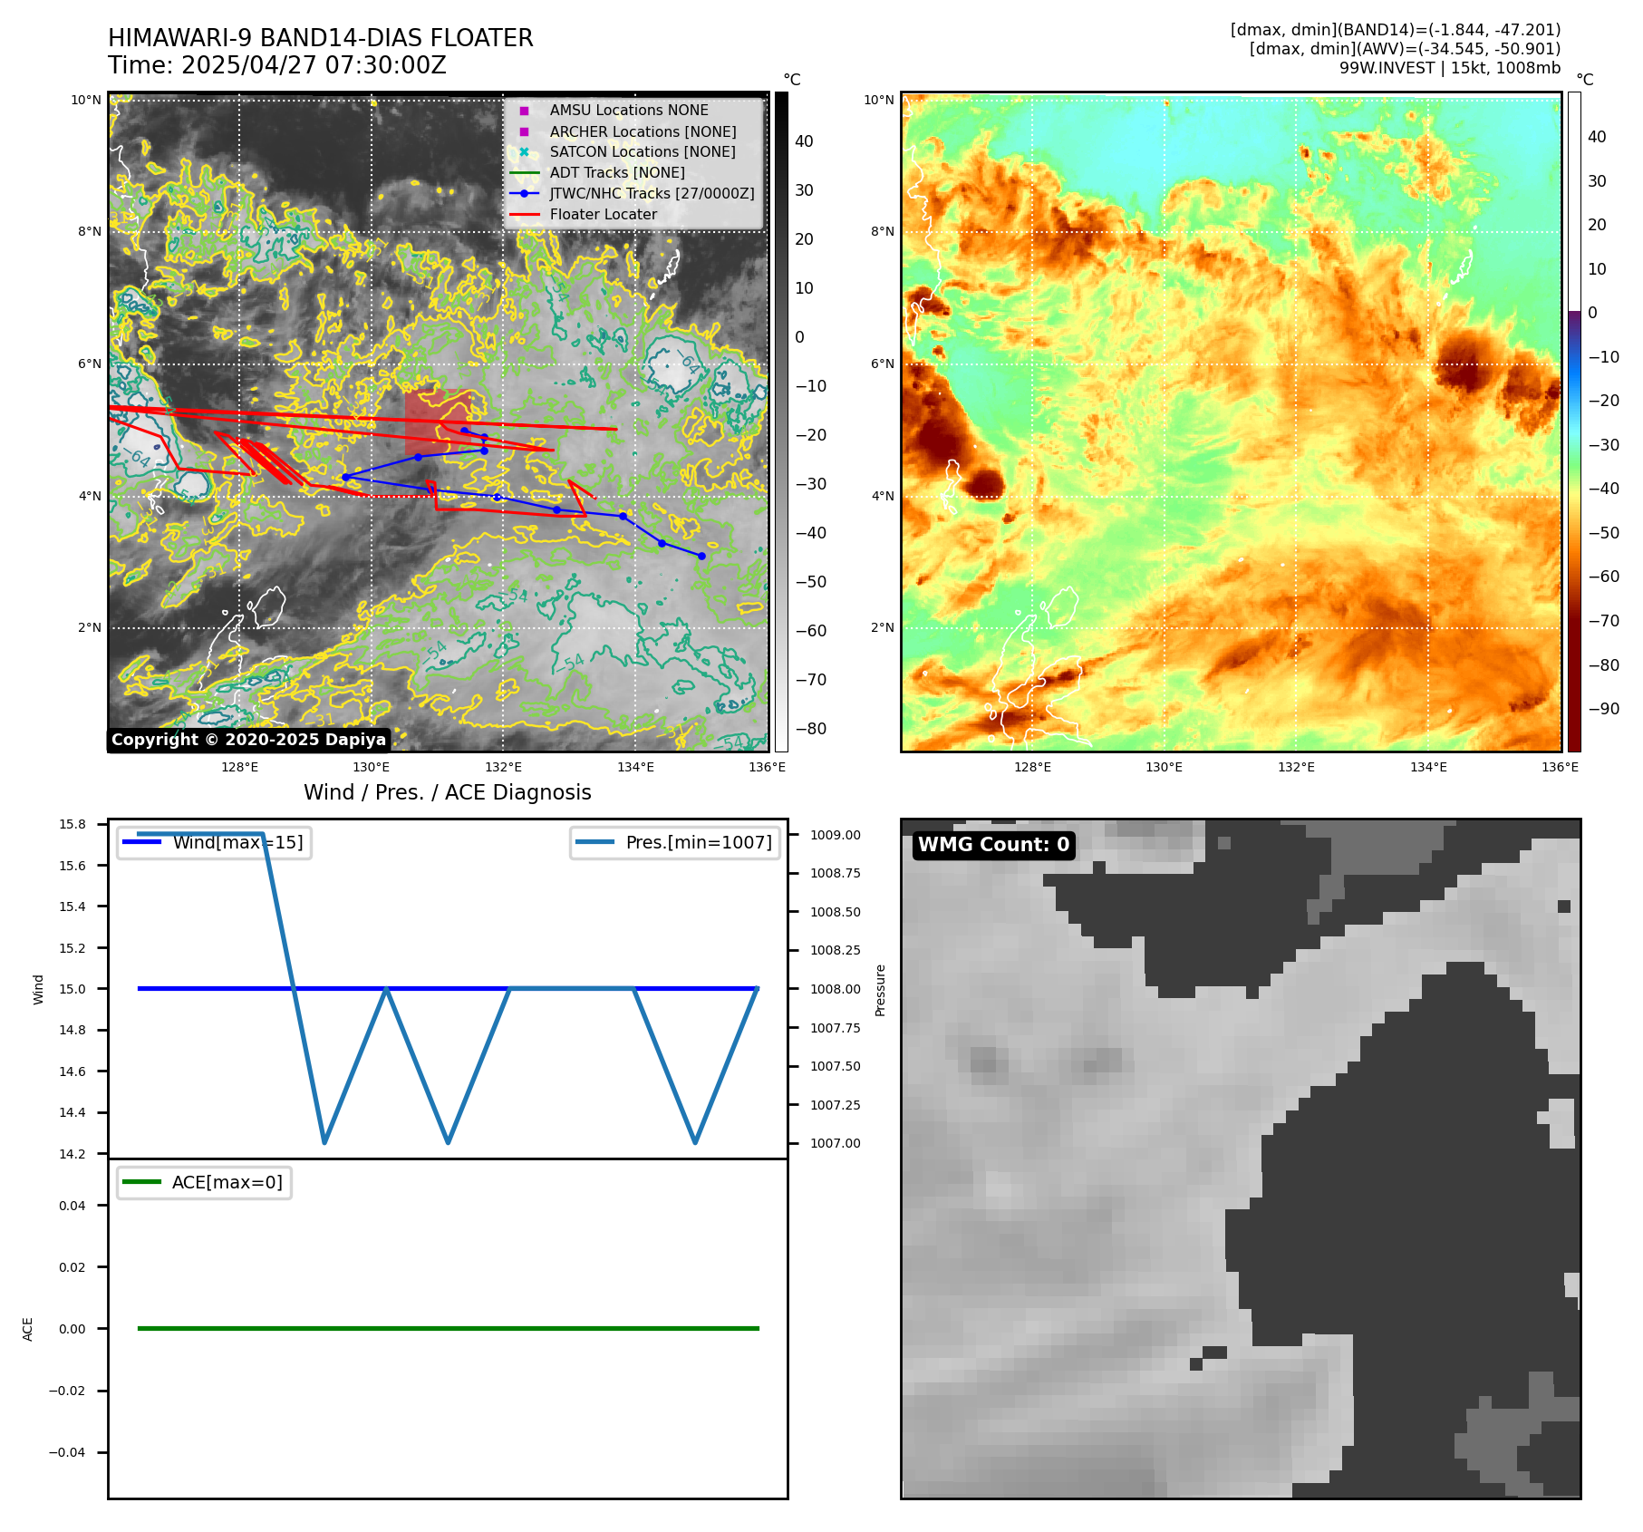Click the Wind / Pres. / ACE Diagnosis title
1643x1532 pixels.
pos(448,792)
